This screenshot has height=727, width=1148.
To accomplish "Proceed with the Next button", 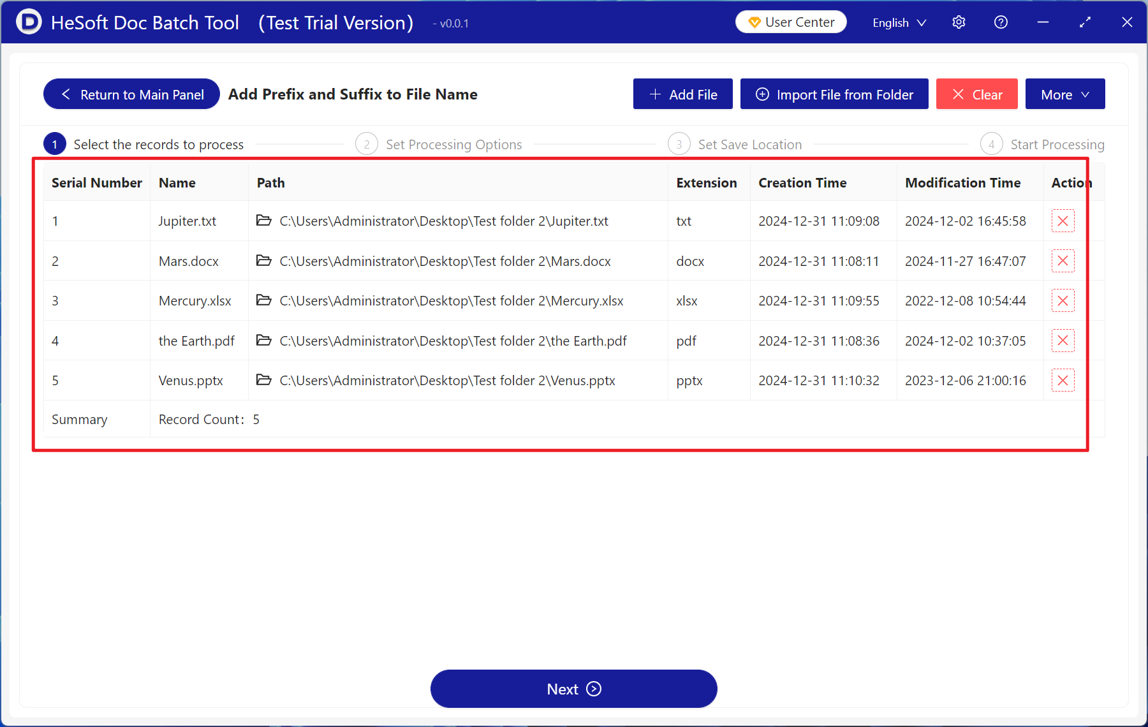I will 573,689.
